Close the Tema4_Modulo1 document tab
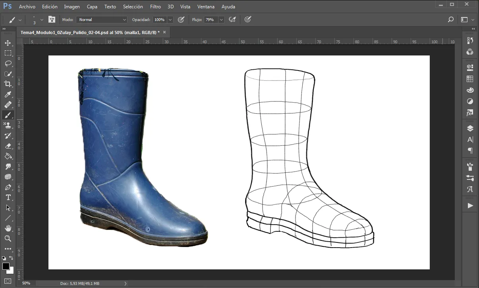The width and height of the screenshot is (479, 288). (164, 32)
